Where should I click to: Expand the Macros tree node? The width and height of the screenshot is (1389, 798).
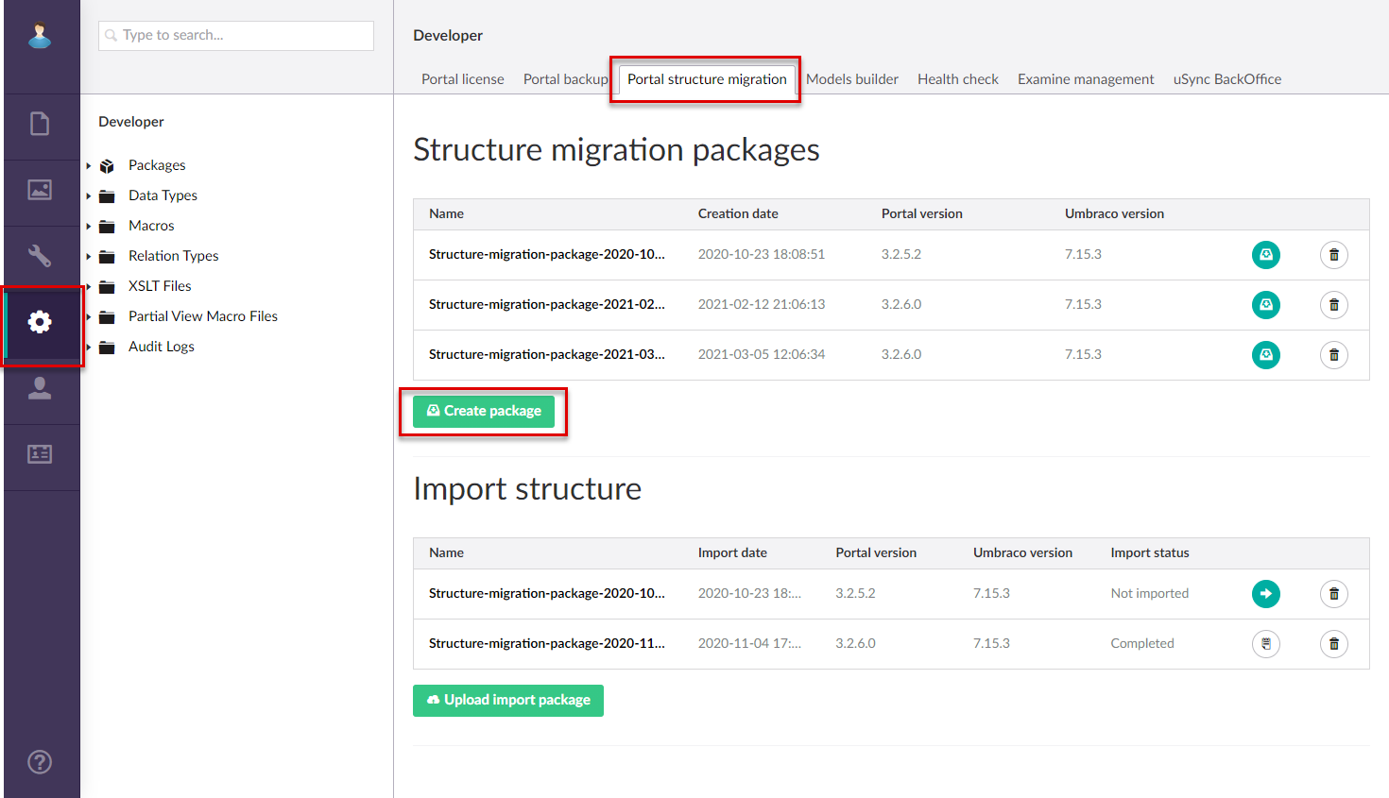(90, 225)
